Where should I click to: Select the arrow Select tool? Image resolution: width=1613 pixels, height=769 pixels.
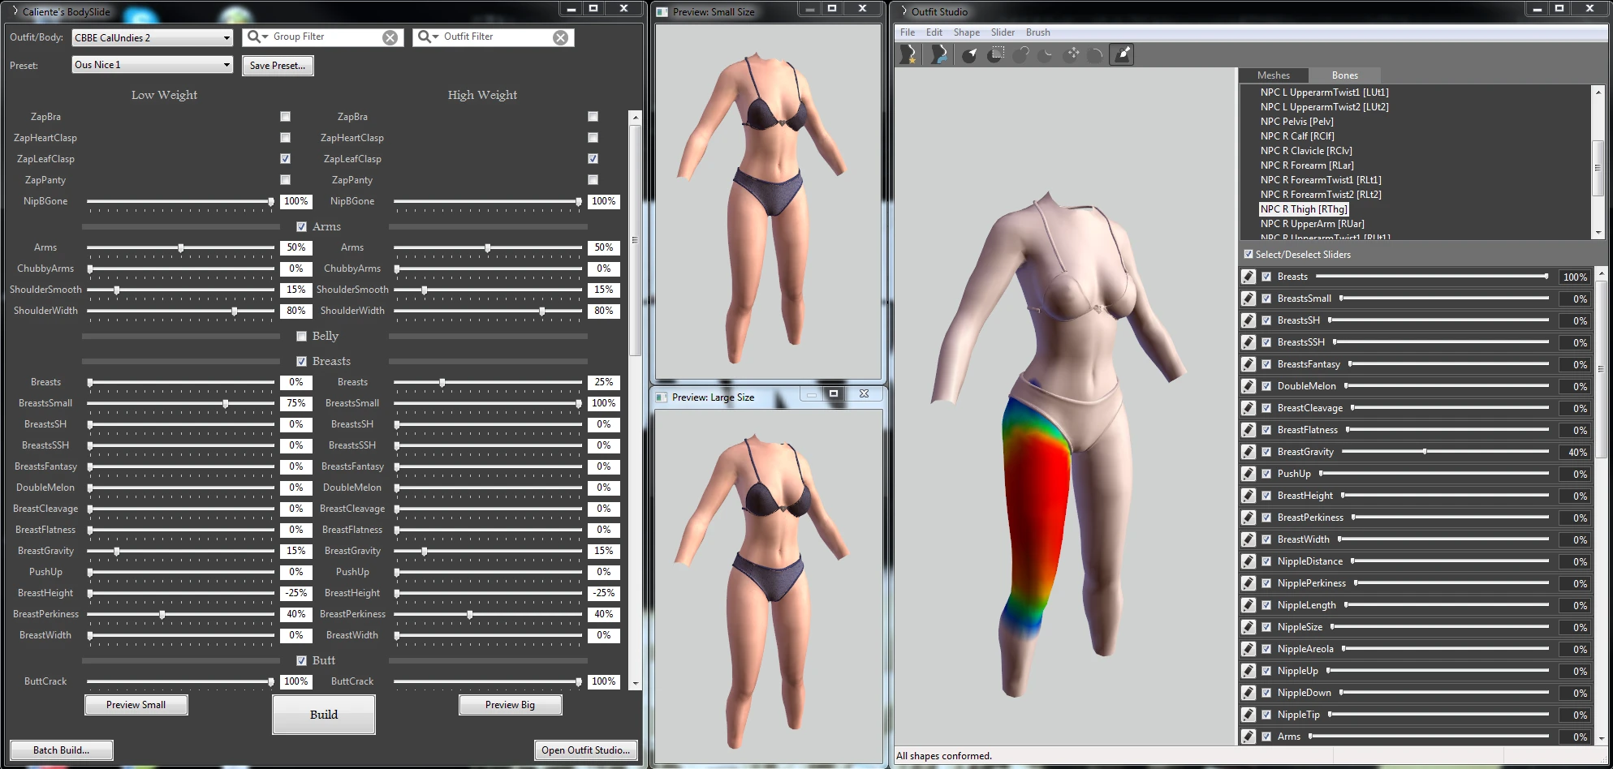(968, 54)
